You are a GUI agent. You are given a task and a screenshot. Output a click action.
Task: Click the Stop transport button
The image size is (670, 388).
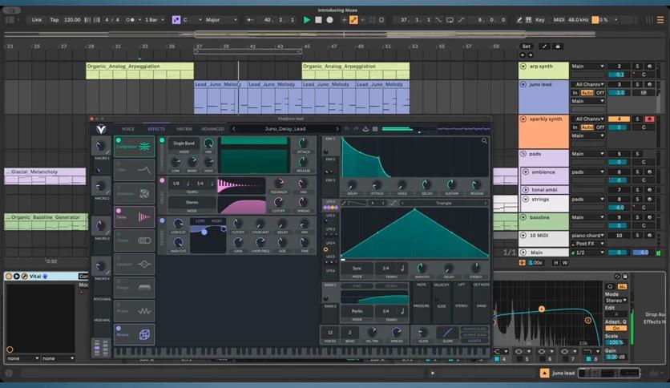(318, 20)
